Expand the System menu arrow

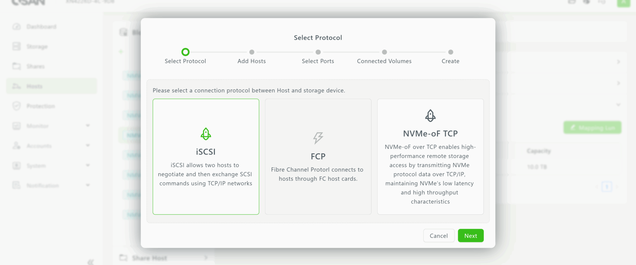[88, 165]
